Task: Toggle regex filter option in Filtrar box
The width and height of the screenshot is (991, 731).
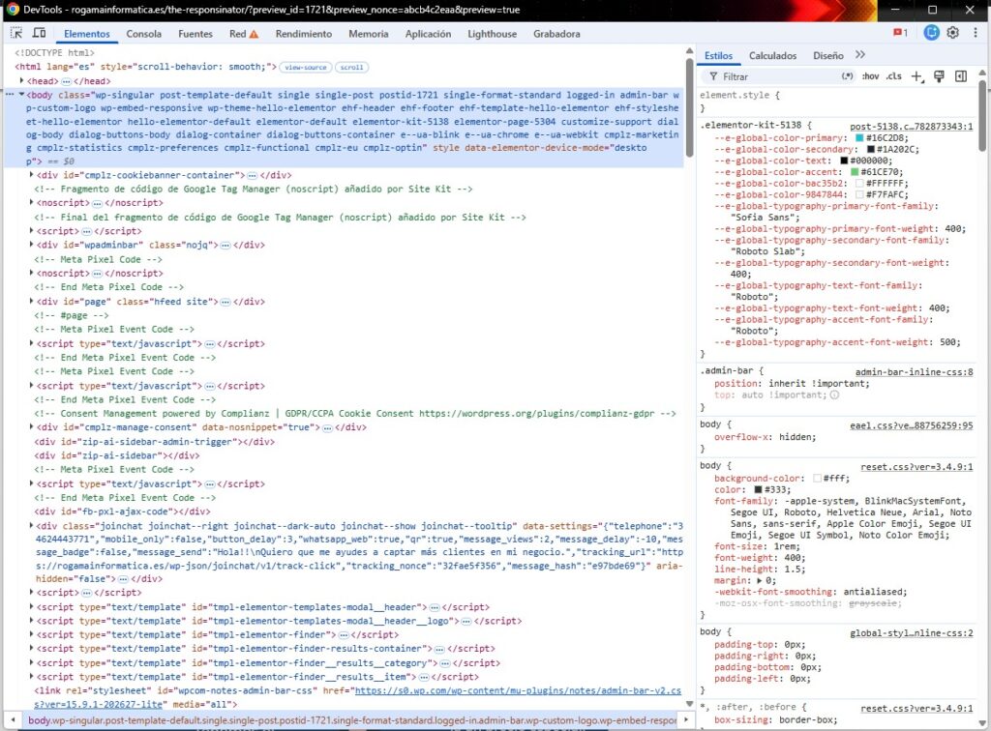Action: (848, 76)
